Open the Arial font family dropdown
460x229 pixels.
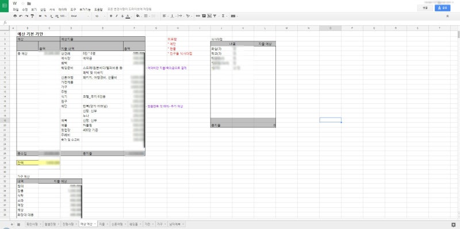80,16
